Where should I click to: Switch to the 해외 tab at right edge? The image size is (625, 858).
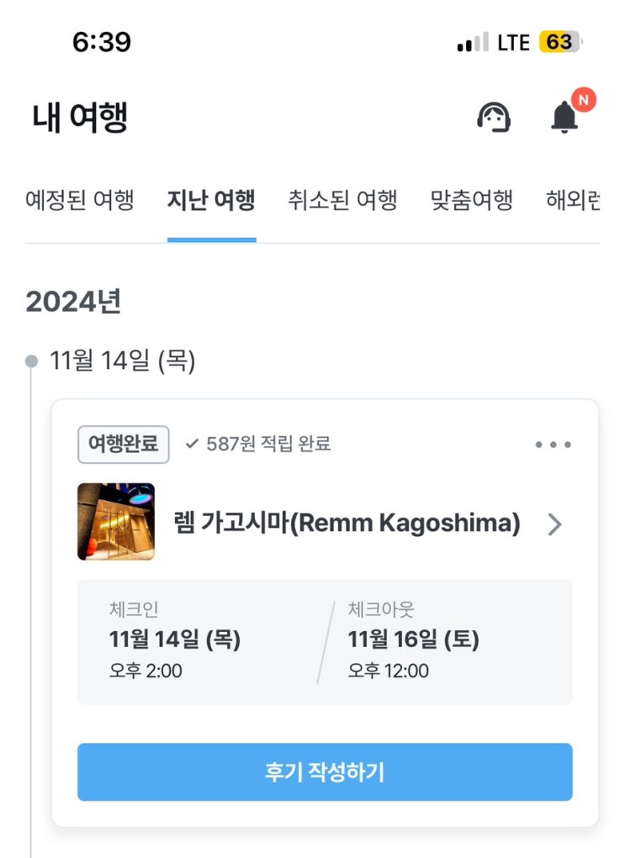[573, 201]
